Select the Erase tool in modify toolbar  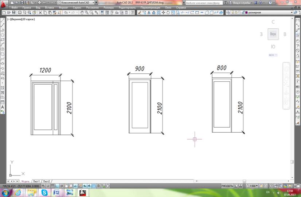[x=140, y=12]
